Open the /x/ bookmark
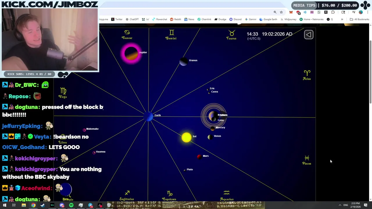Image resolution: width=372 pixels, height=209 pixels. (145, 19)
